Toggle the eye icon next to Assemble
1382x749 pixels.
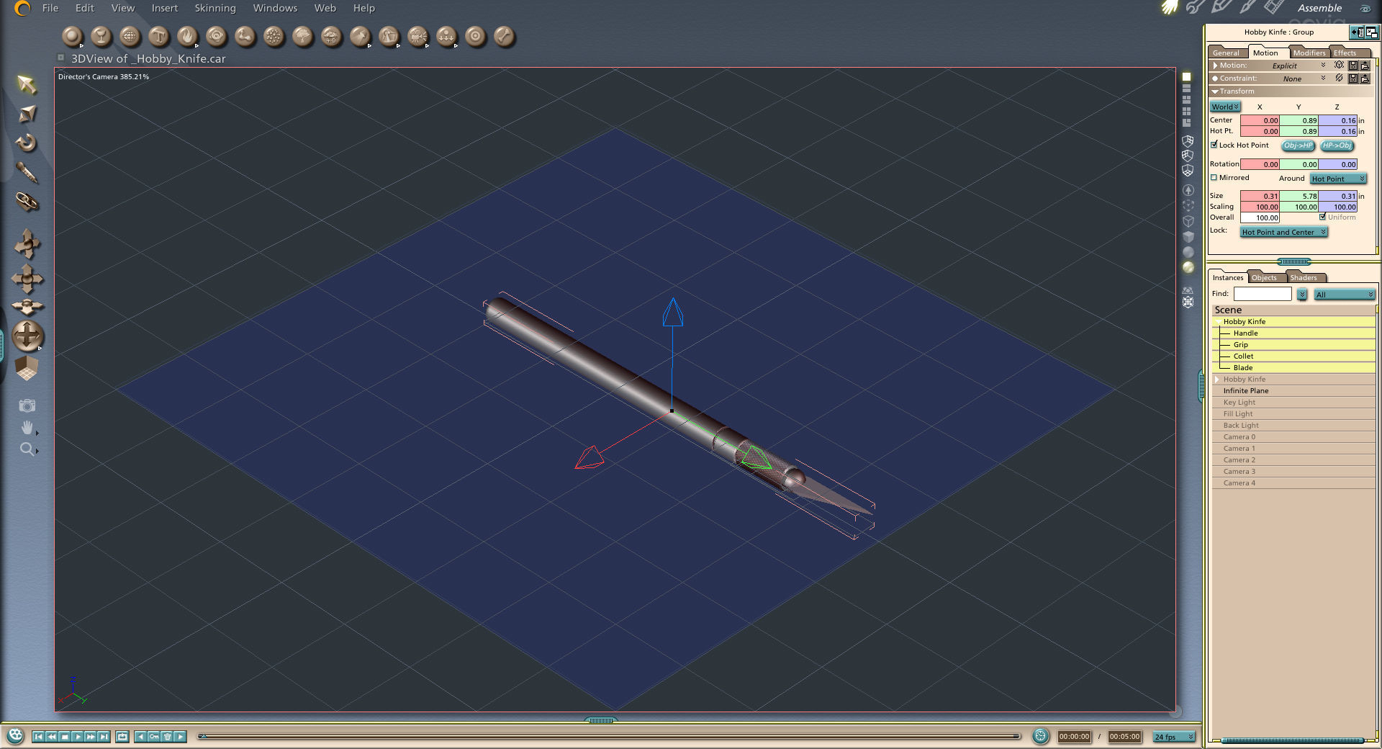1365,8
